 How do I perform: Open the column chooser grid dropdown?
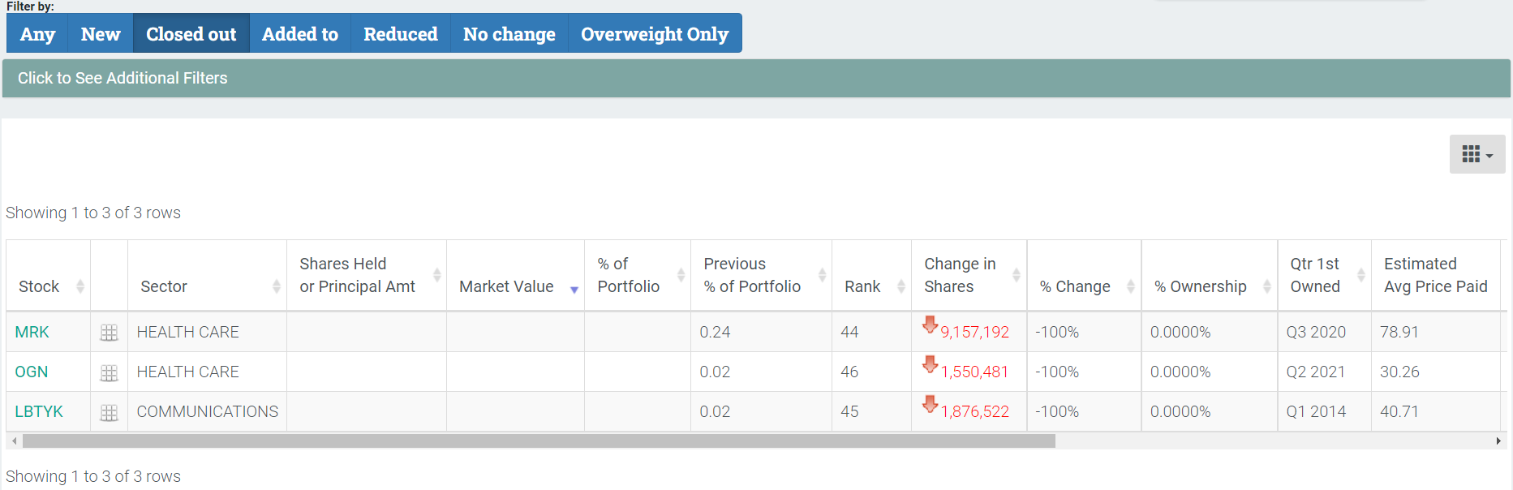(x=1476, y=154)
